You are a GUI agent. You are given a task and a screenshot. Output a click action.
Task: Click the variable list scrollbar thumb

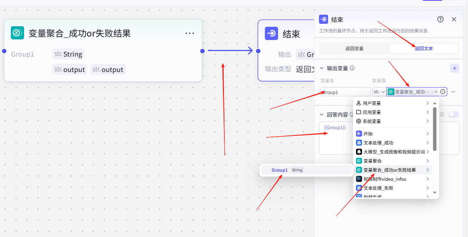click(x=435, y=128)
